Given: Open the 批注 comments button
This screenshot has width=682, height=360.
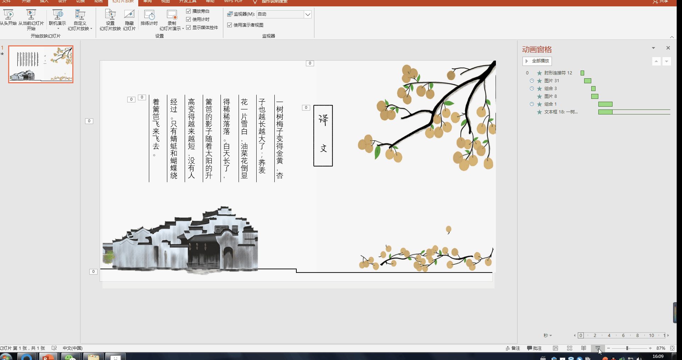Looking at the screenshot, I should click(x=534, y=348).
